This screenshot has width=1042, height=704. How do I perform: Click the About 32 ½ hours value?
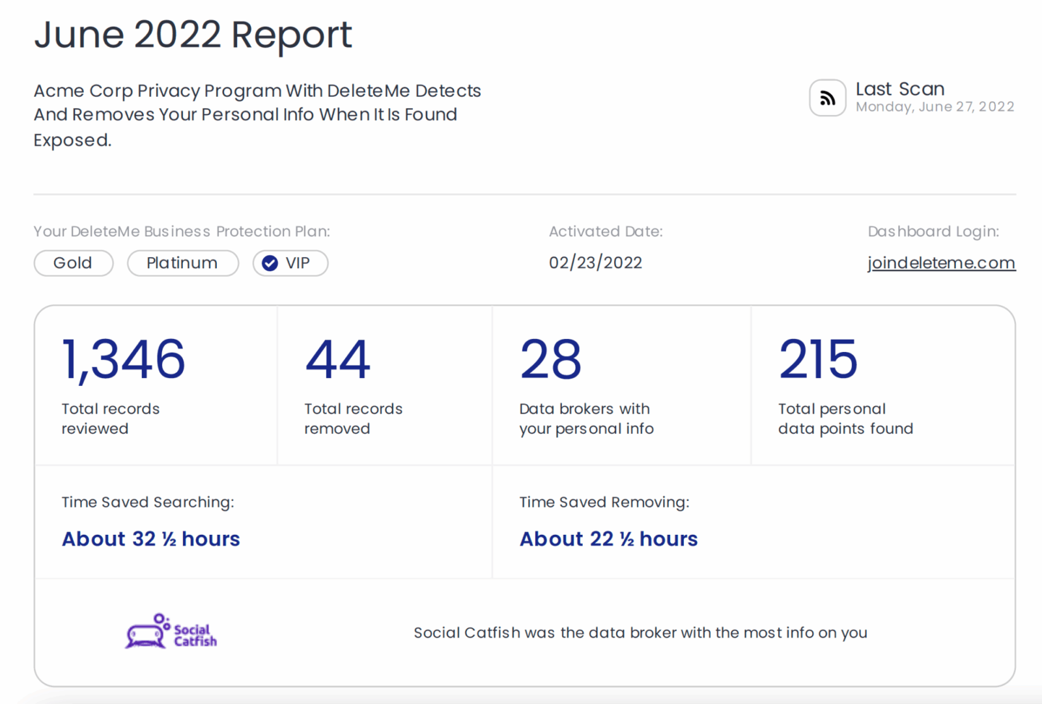point(150,539)
